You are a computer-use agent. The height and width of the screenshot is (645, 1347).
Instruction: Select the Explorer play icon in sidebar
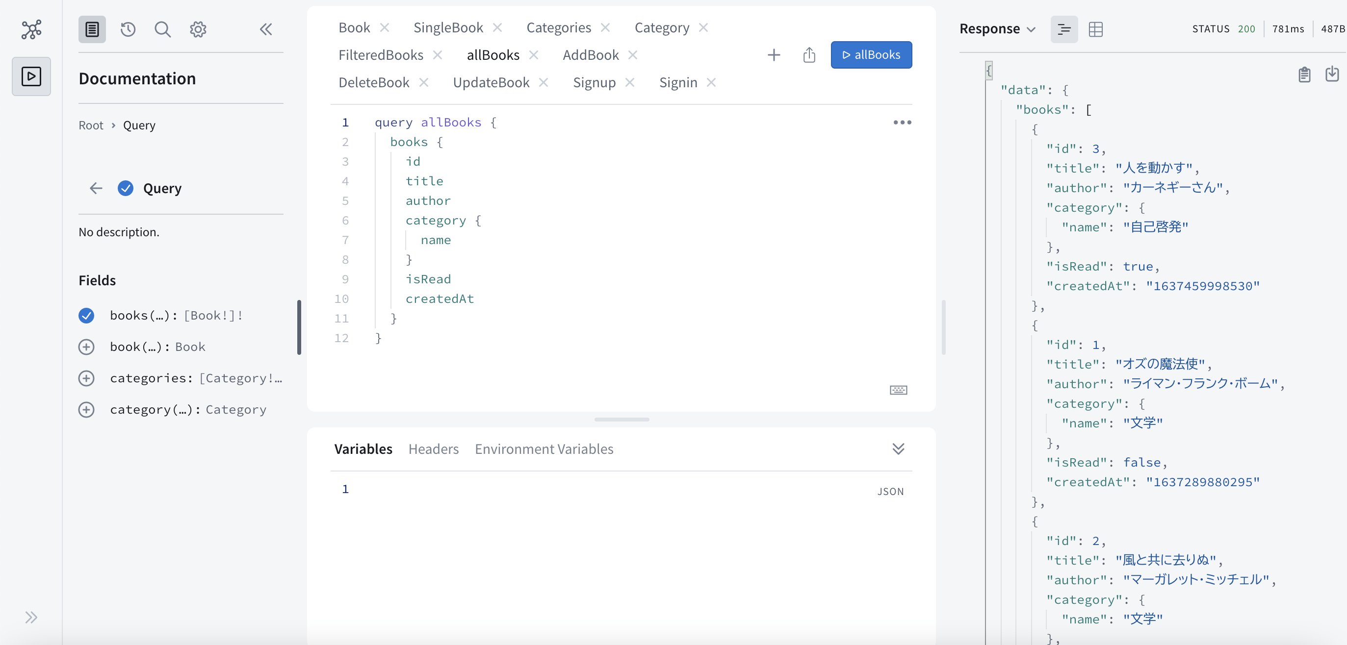(31, 76)
